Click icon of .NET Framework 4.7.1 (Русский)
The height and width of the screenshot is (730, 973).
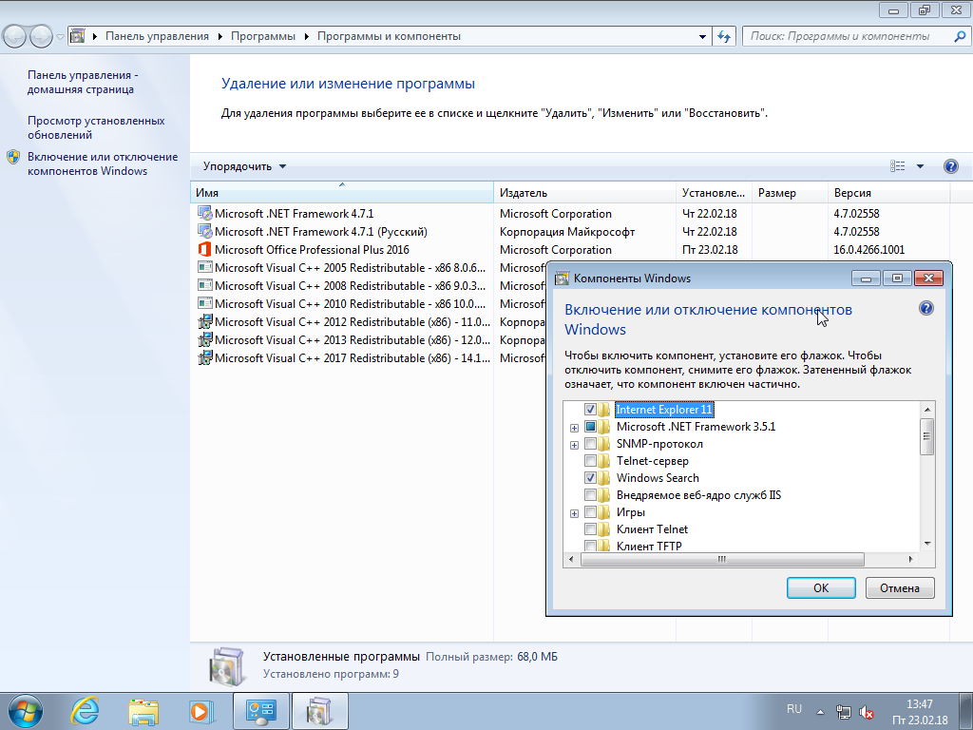[x=204, y=232]
